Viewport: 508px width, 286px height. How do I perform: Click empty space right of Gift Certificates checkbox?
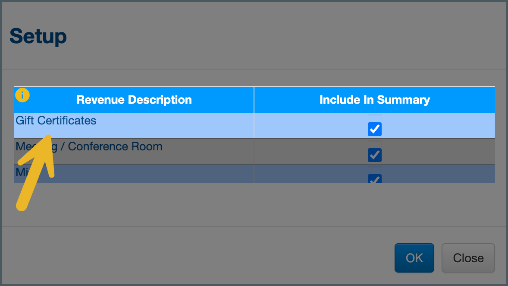[x=440, y=126]
